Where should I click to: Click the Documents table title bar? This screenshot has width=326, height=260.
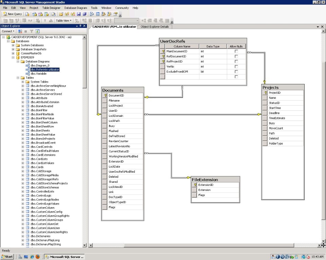(x=123, y=90)
